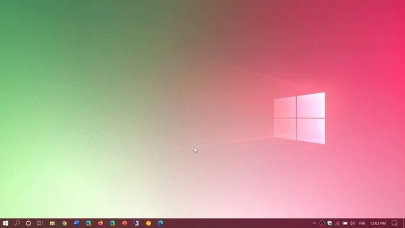Click Show desktop sliver at taskbar end
Screen dimensions: 405x228
404,223
